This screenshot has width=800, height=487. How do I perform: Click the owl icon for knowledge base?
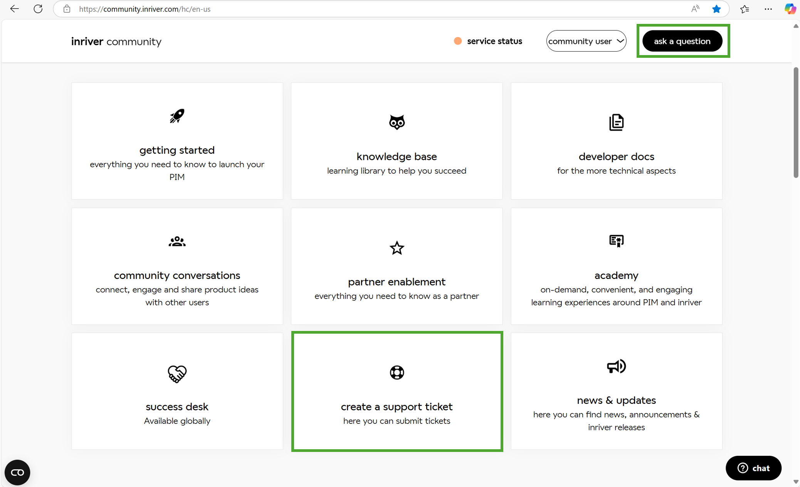(x=397, y=122)
